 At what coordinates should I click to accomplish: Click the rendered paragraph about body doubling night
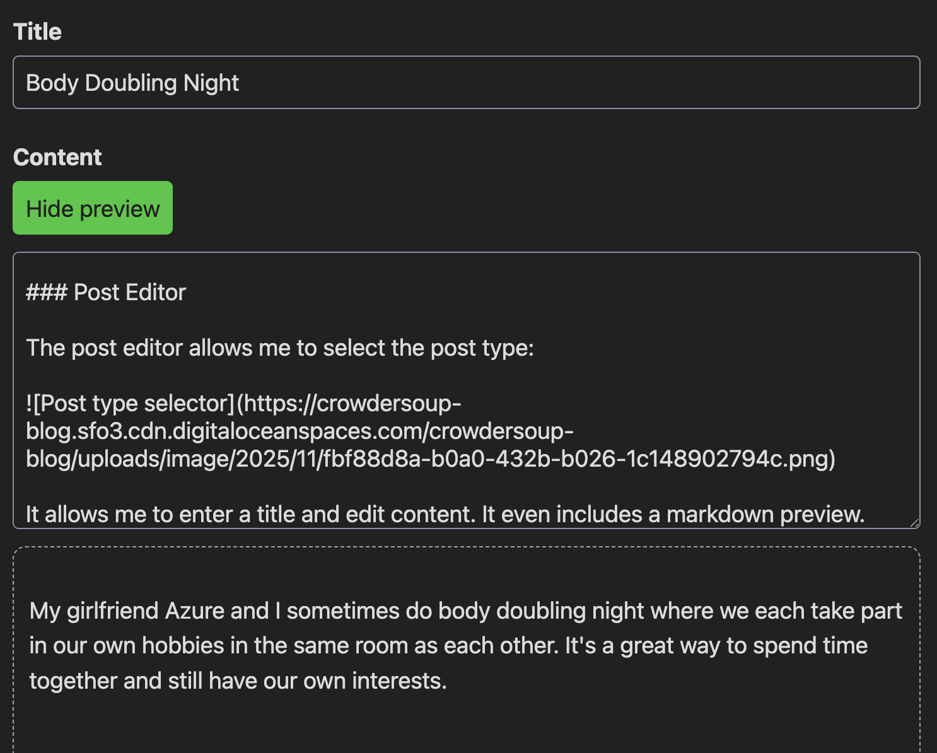tap(467, 645)
